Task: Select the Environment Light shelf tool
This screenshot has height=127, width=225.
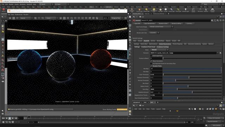Action: pos(154,10)
